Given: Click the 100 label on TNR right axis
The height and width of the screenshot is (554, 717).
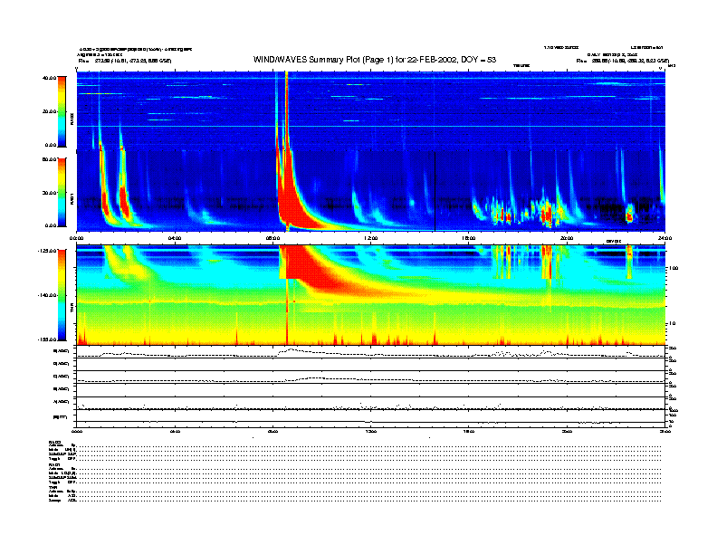Looking at the screenshot, I should click(674, 268).
